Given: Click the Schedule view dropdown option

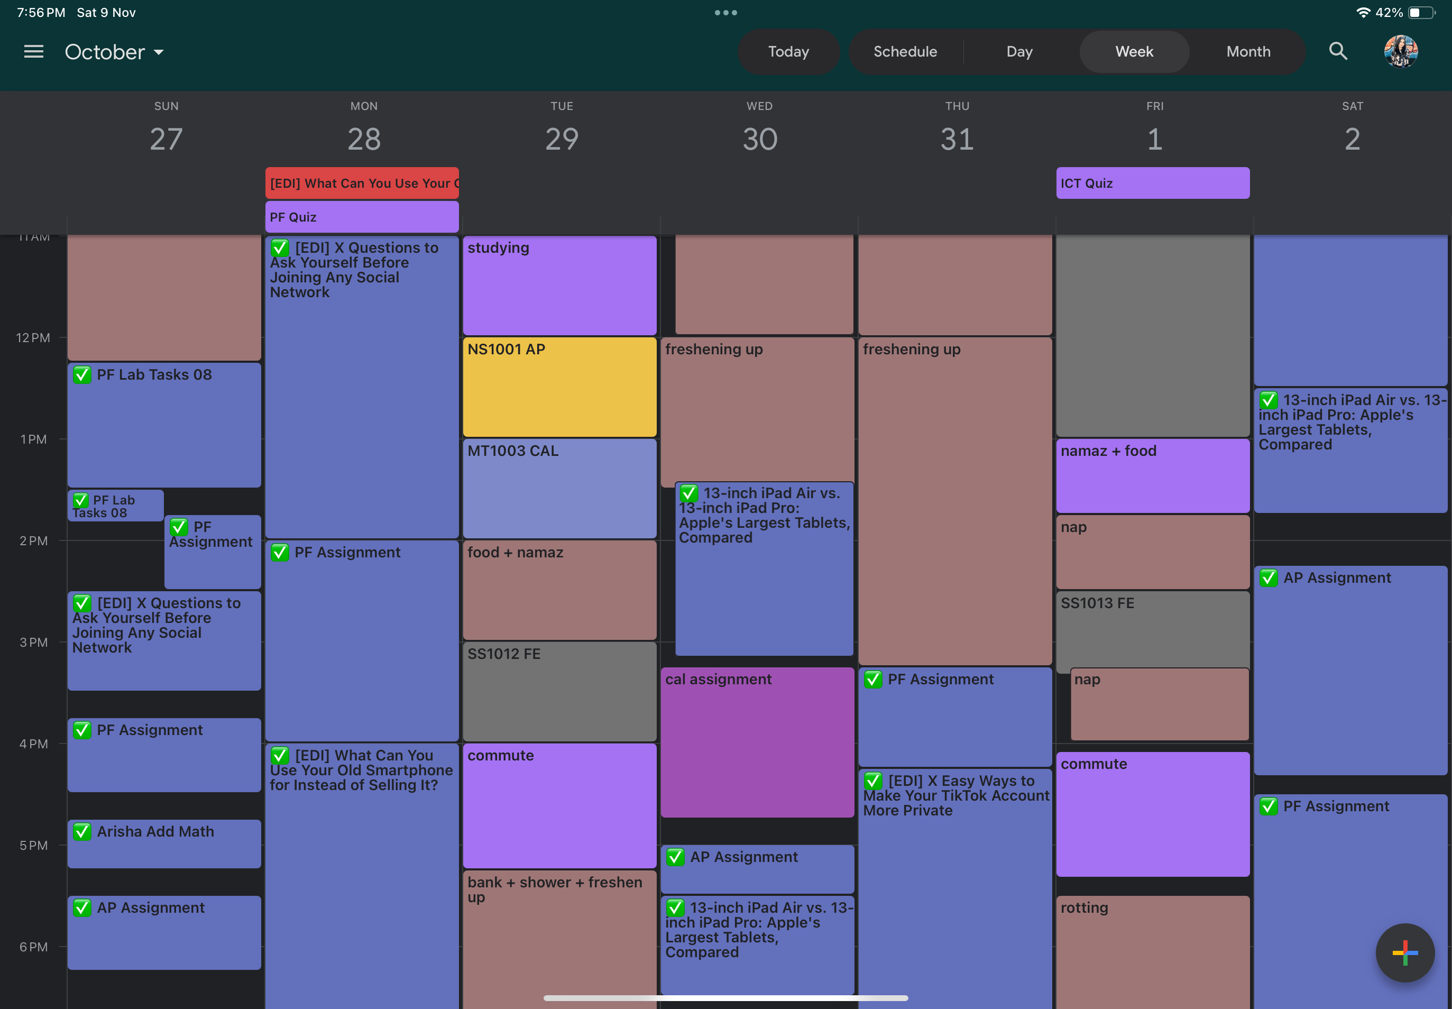Looking at the screenshot, I should tap(905, 51).
